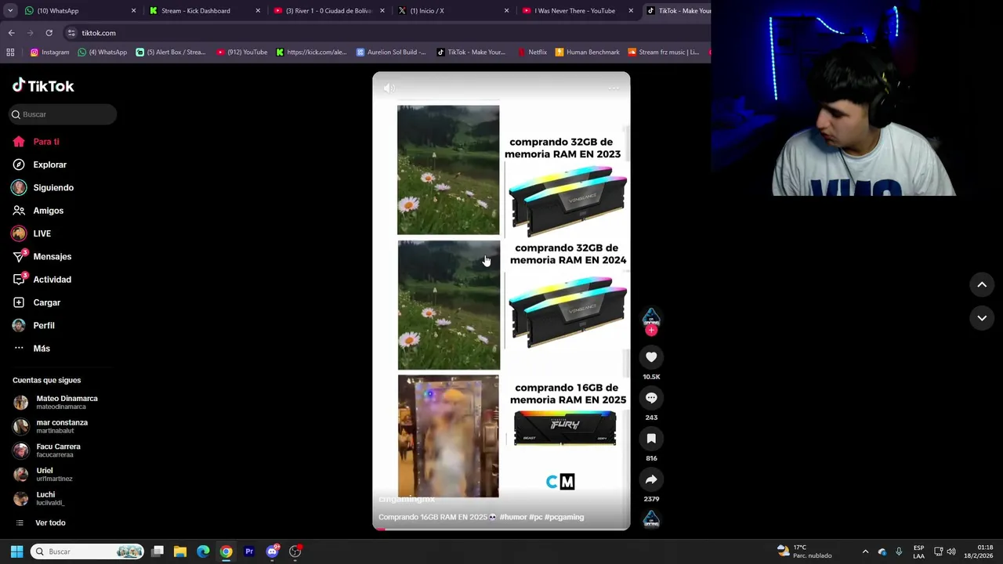
Task: Open Discord from the taskbar
Action: tap(272, 551)
